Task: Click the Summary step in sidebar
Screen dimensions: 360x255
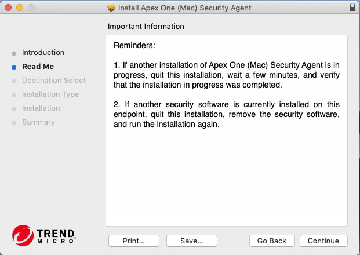Action: 38,122
